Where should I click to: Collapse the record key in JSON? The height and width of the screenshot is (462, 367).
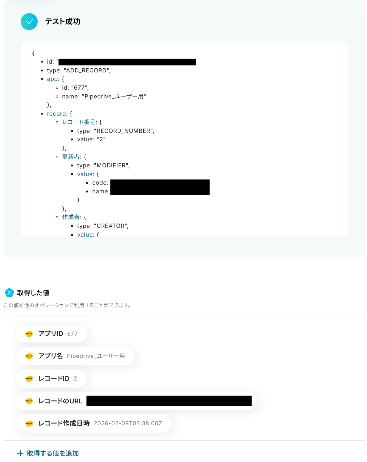[56, 114]
